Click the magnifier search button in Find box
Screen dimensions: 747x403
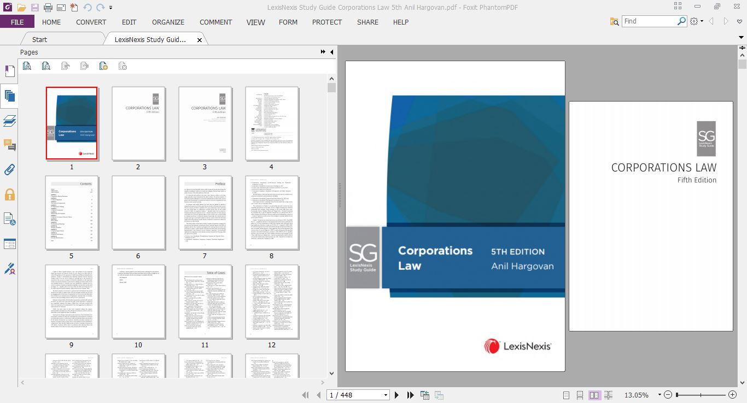(681, 21)
